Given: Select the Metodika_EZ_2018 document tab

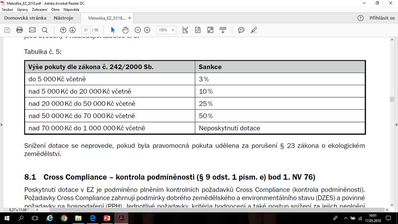Looking at the screenshot, I should (107, 18).
